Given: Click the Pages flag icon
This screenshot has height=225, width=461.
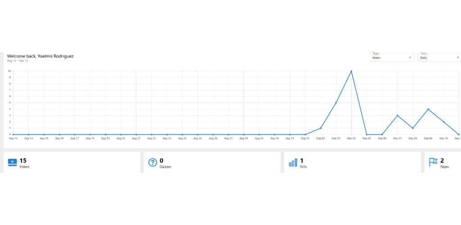Looking at the screenshot, I should pos(433,162).
